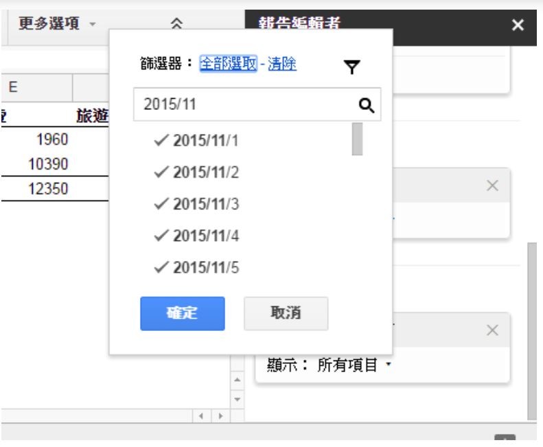Remove the upper field card with X
This screenshot has width=543, height=447.
click(492, 185)
